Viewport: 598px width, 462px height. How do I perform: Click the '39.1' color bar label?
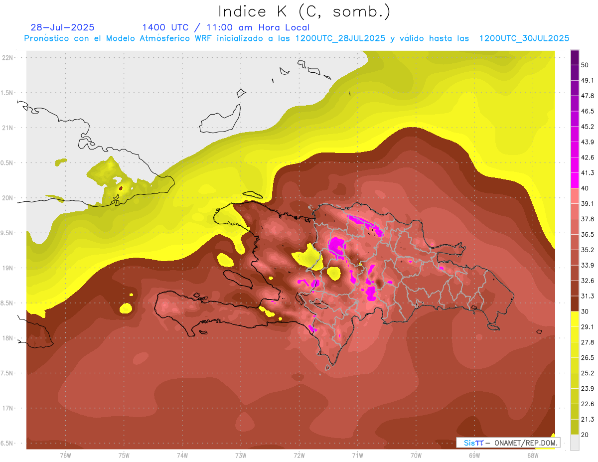click(588, 203)
